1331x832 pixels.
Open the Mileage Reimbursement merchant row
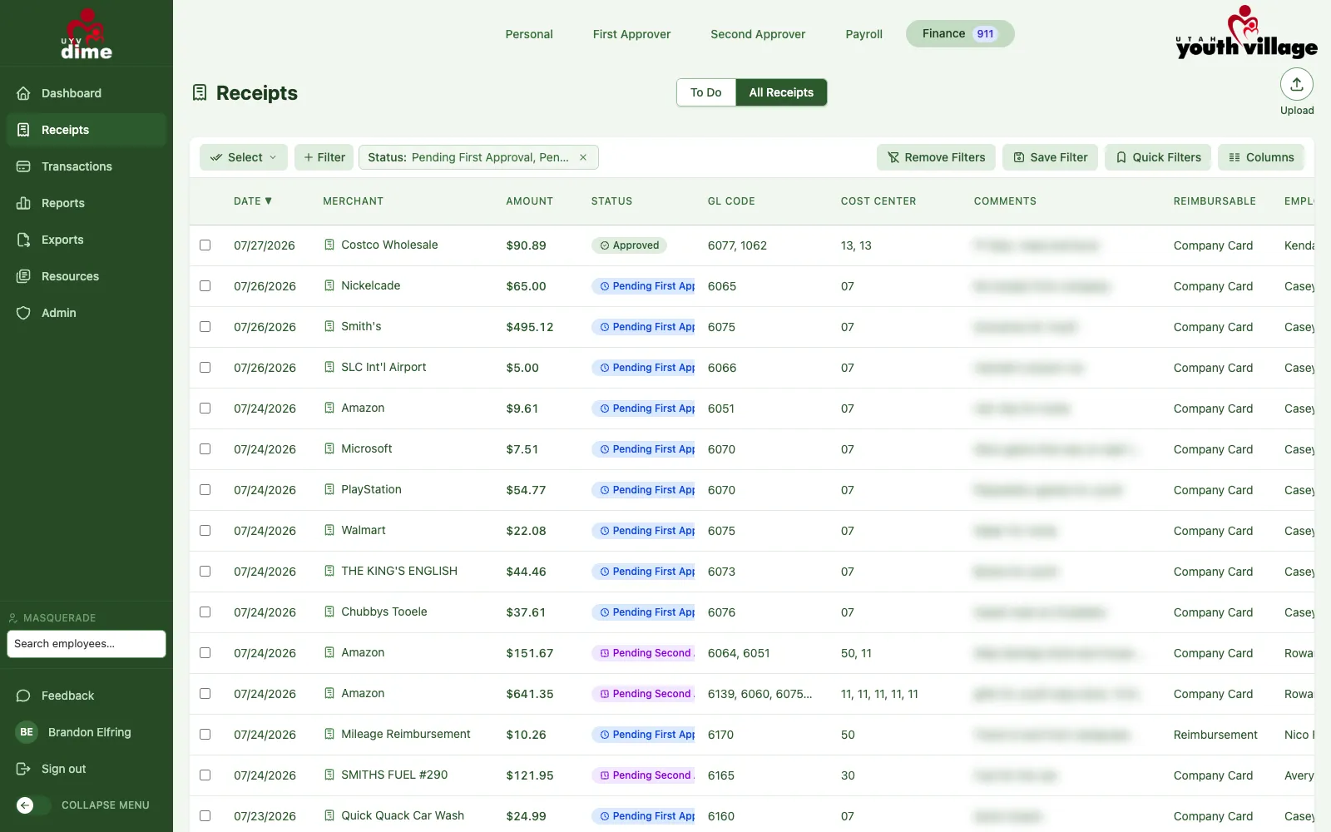click(405, 734)
